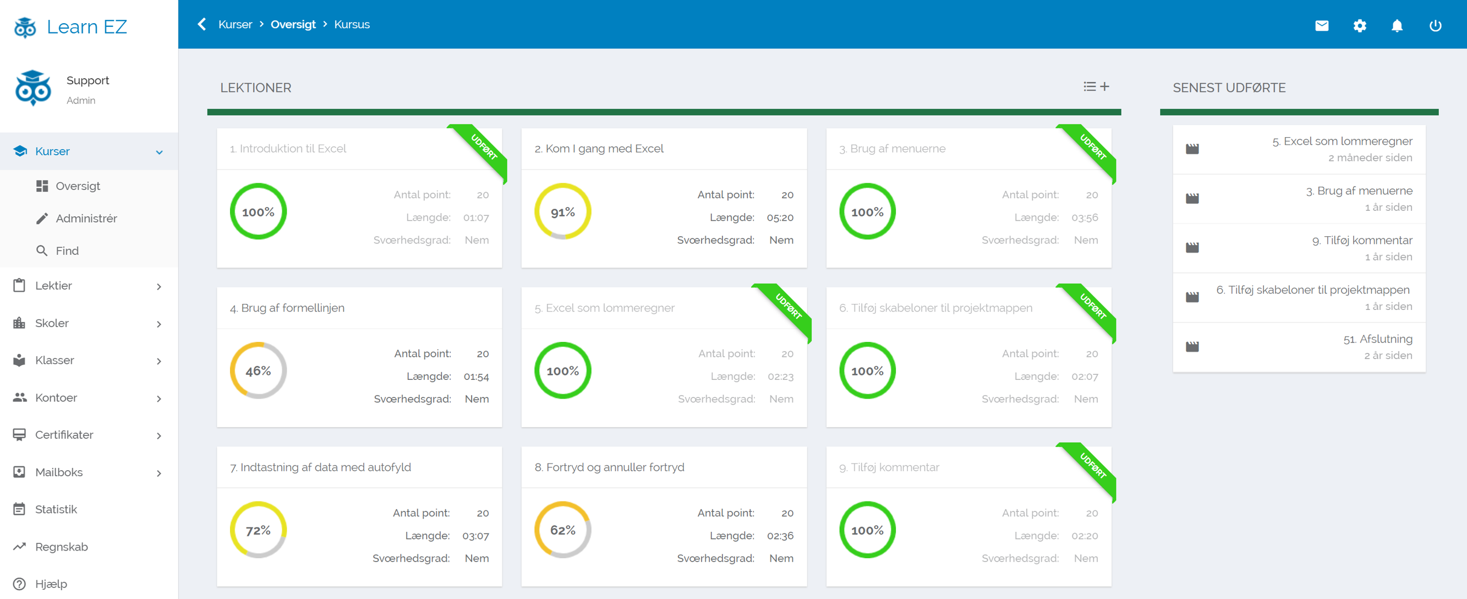Click the back arrow in breadcrumb
This screenshot has width=1467, height=599.
201,25
